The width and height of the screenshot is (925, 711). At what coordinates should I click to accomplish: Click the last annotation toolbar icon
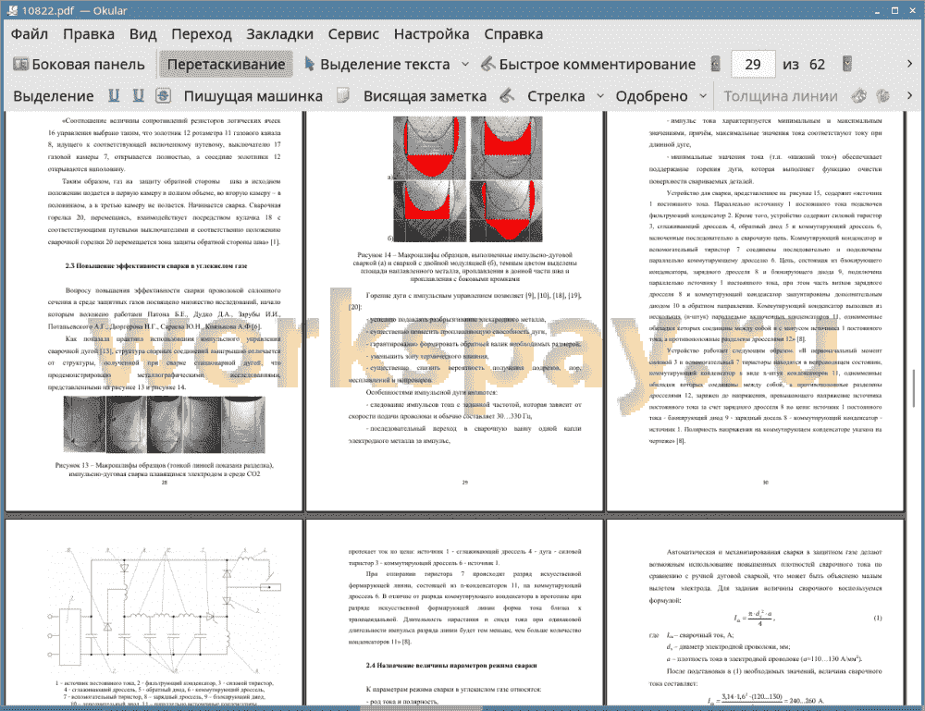click(x=882, y=95)
